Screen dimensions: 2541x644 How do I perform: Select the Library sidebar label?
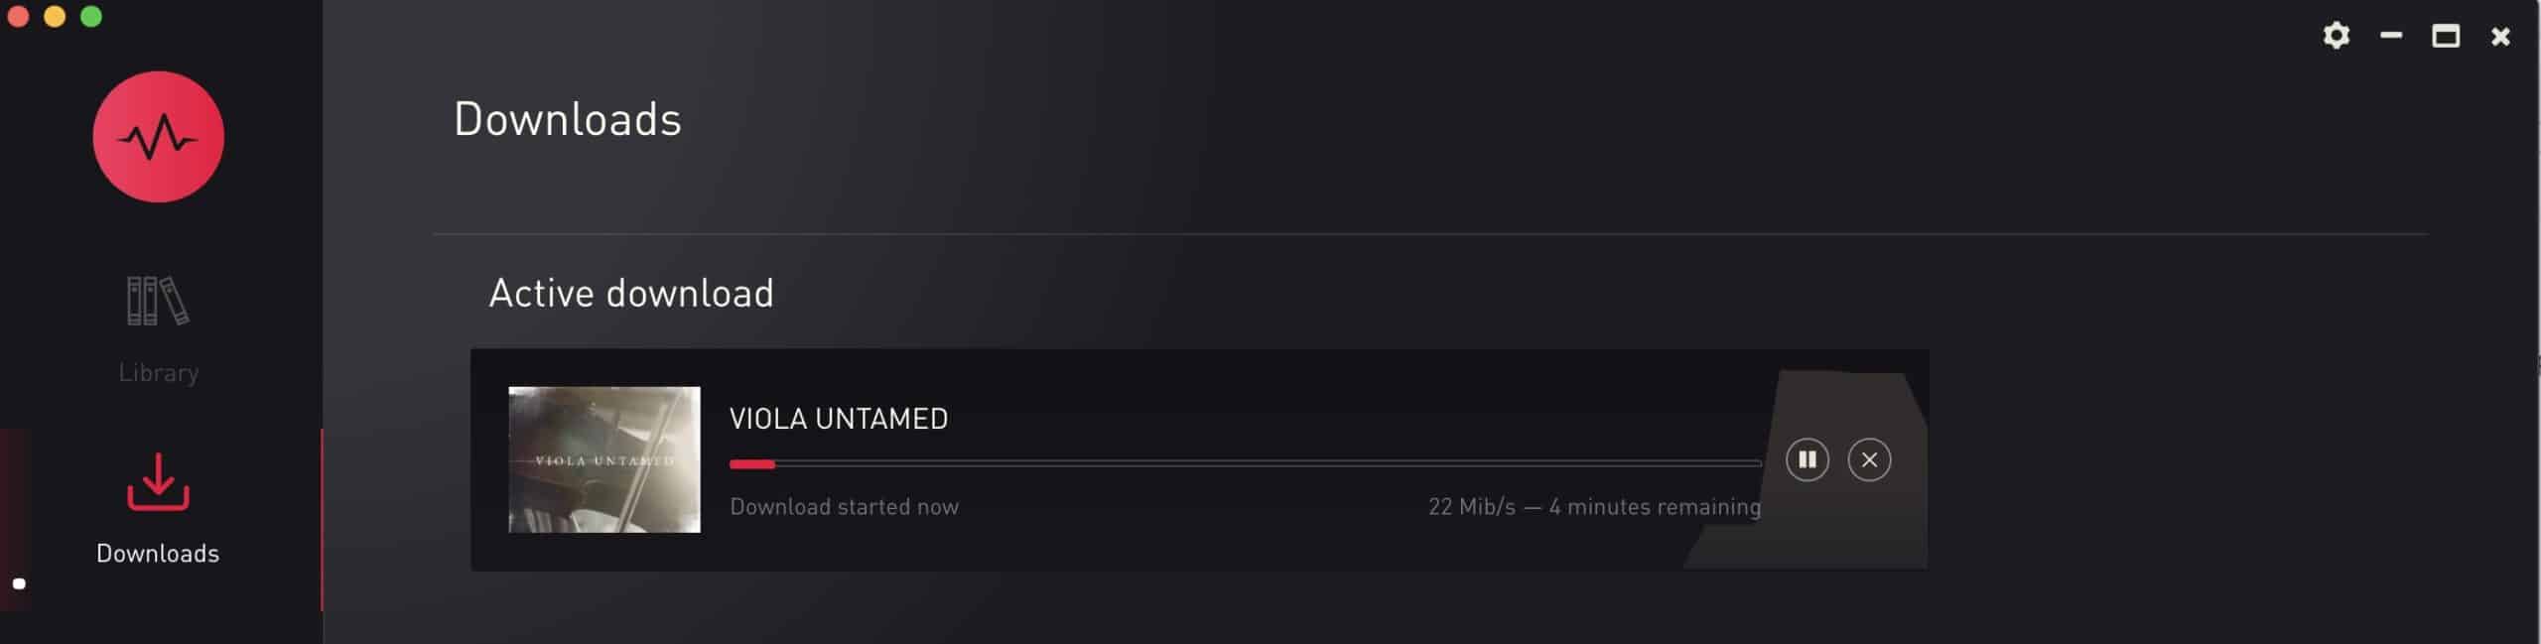(x=159, y=373)
